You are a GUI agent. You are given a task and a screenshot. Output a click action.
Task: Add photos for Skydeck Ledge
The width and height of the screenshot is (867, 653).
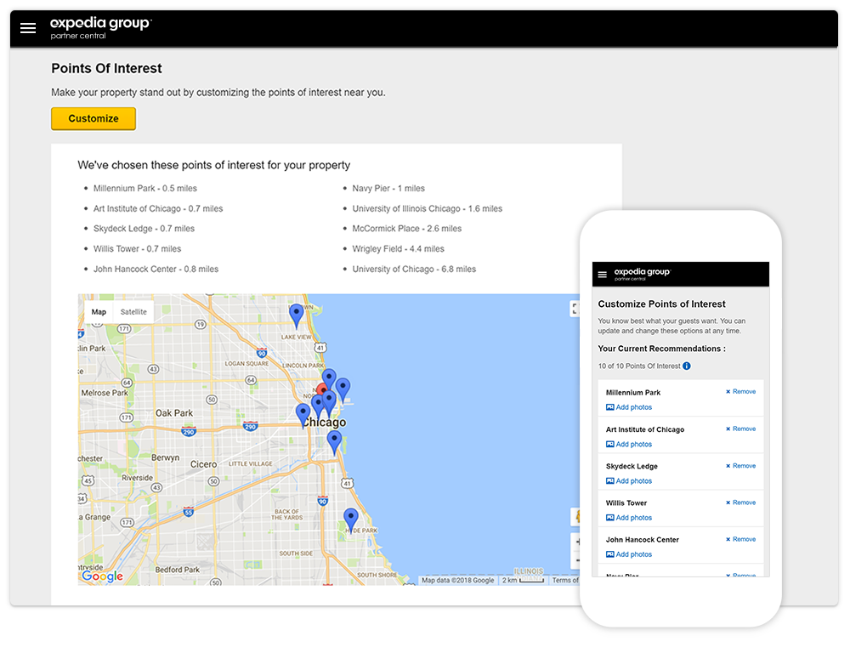point(629,481)
